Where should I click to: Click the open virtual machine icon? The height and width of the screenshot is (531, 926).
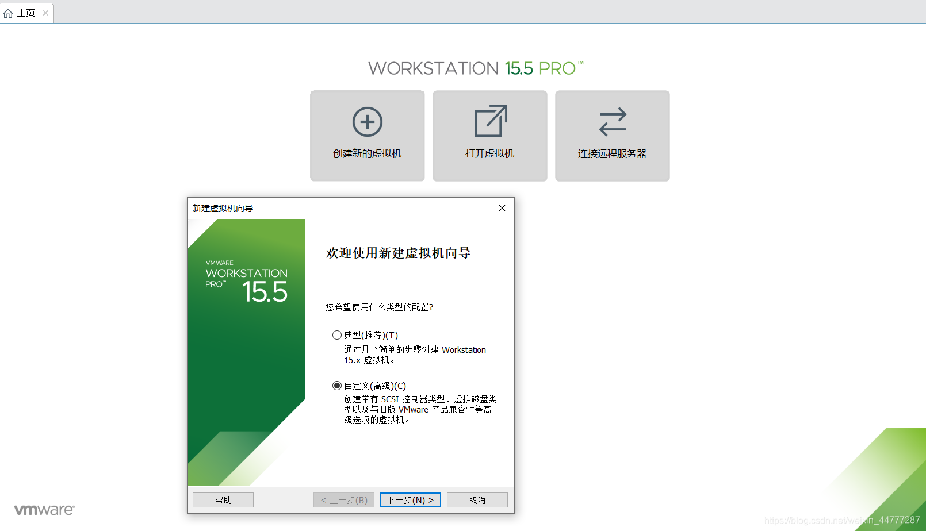491,121
